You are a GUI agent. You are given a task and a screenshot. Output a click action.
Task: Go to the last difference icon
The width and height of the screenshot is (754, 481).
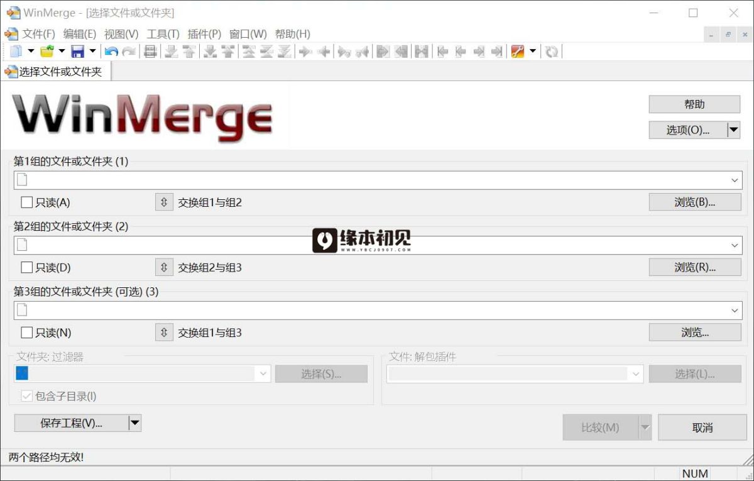(285, 52)
